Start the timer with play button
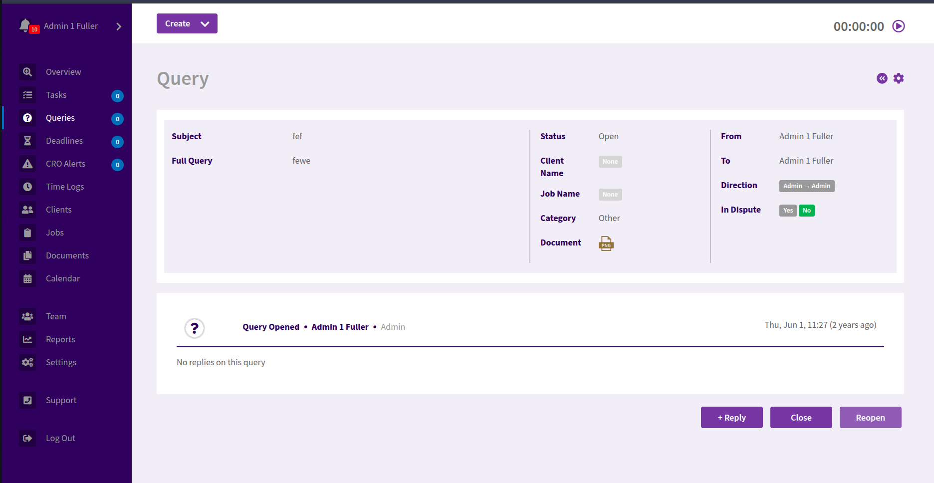Viewport: 934px width, 483px height. tap(898, 26)
